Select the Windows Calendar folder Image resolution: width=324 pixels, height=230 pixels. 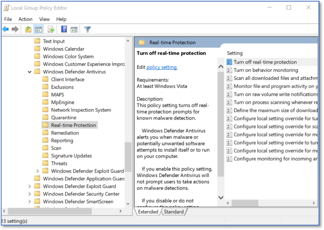click(x=64, y=49)
